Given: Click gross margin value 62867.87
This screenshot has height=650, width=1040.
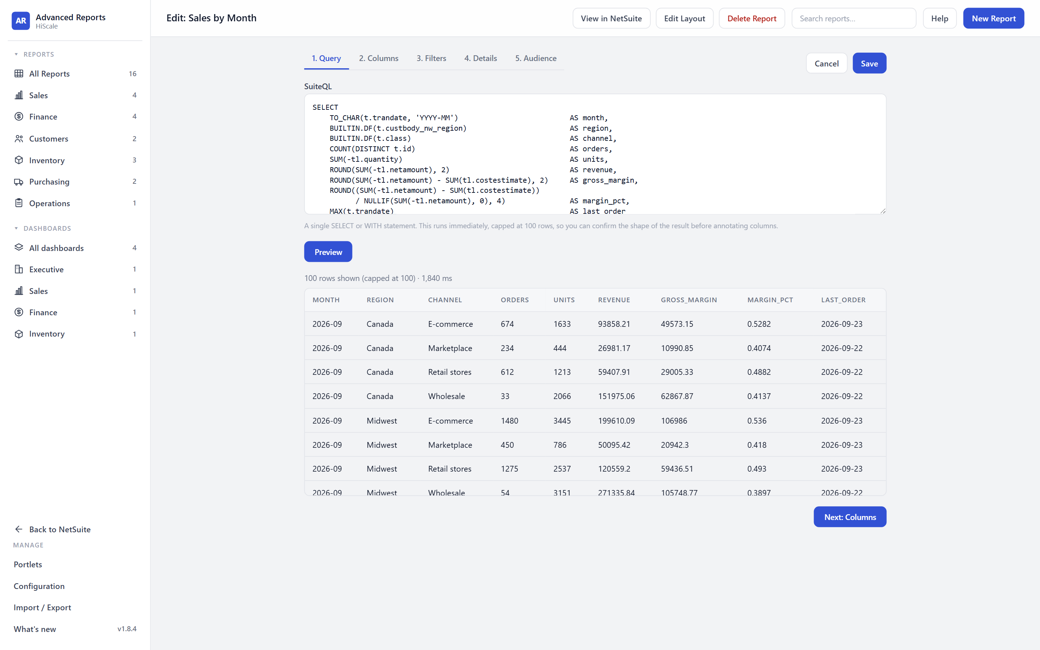Looking at the screenshot, I should click(676, 396).
